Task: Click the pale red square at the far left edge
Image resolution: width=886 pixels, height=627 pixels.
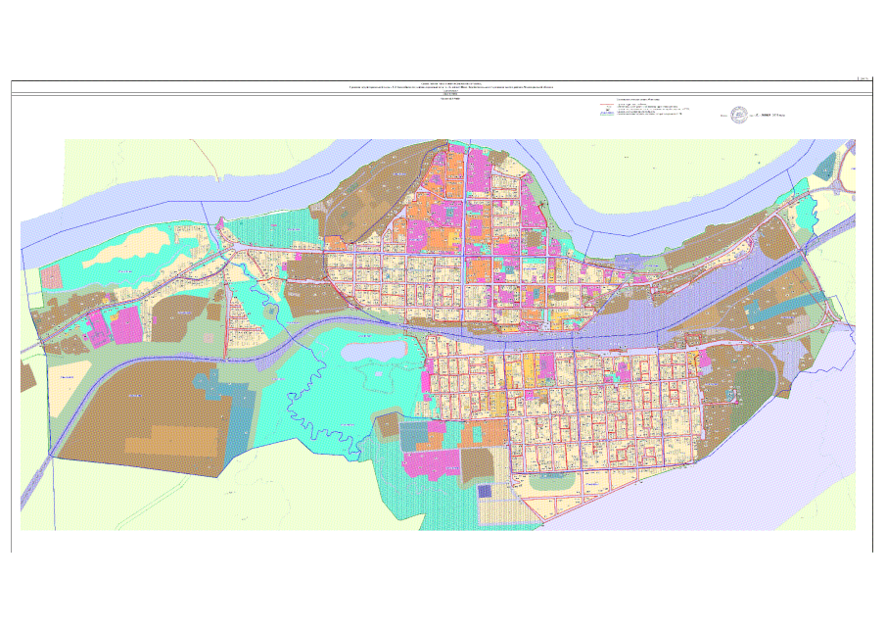Action: click(50, 277)
